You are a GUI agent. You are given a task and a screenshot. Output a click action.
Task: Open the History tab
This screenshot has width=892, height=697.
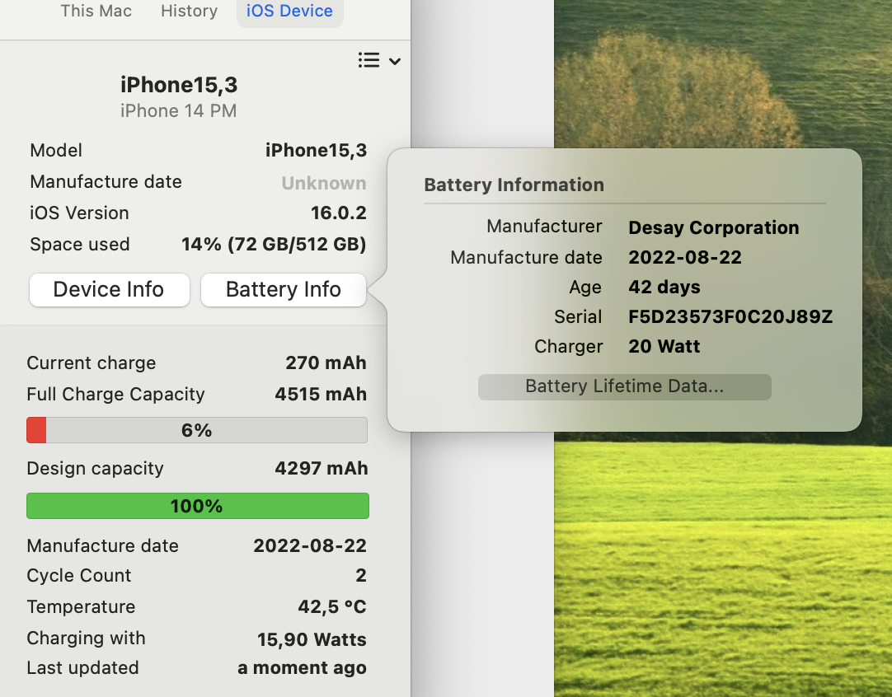[x=189, y=11]
